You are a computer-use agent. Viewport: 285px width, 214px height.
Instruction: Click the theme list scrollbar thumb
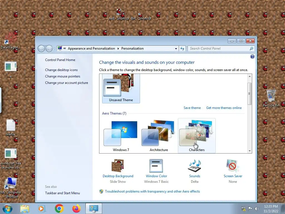coord(250,94)
